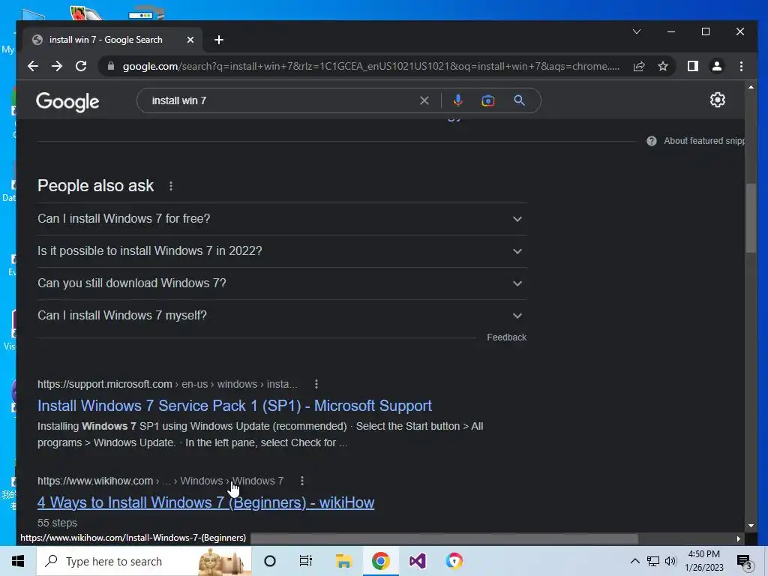Go back using browser back arrow
Viewport: 768px width, 576px height.
pos(33,66)
